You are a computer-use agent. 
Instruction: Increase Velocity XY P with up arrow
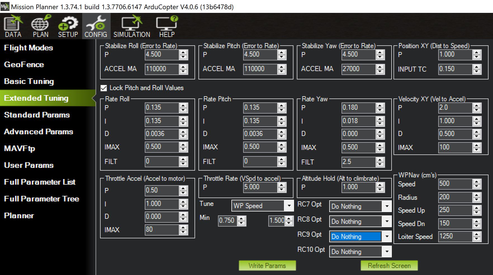tap(477, 105)
